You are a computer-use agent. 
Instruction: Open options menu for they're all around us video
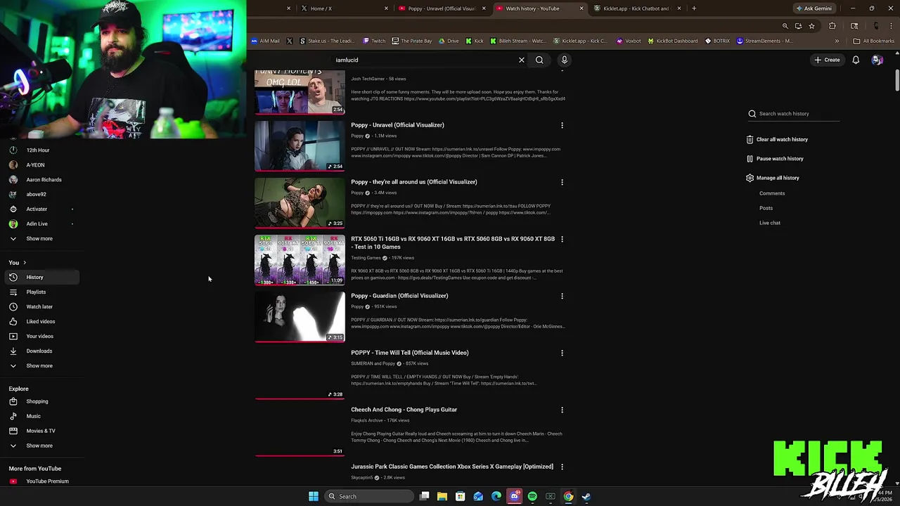click(x=562, y=182)
